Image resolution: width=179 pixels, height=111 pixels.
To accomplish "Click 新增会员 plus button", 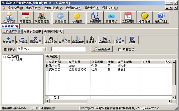I will click(9, 40).
